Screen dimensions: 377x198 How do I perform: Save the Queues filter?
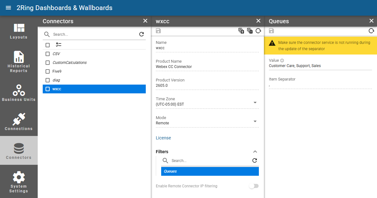click(271, 31)
